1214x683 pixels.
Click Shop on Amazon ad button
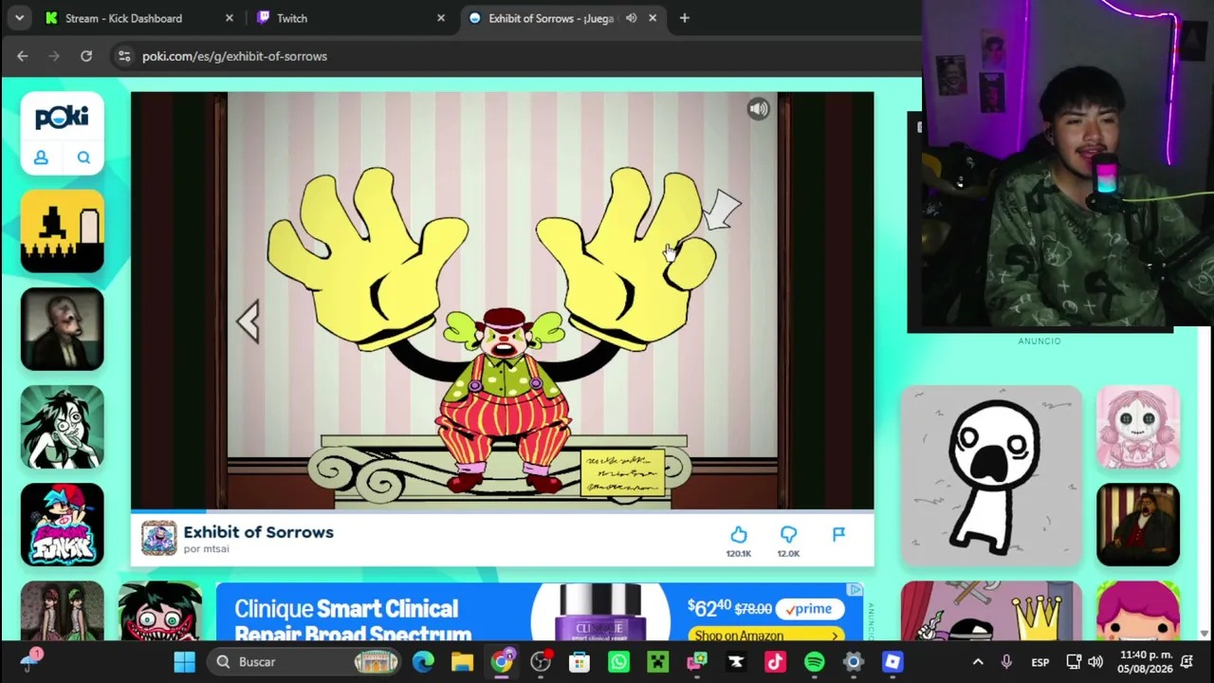767,635
